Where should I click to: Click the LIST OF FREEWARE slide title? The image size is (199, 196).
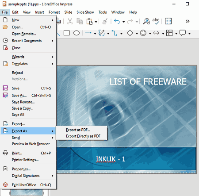coord(148,82)
